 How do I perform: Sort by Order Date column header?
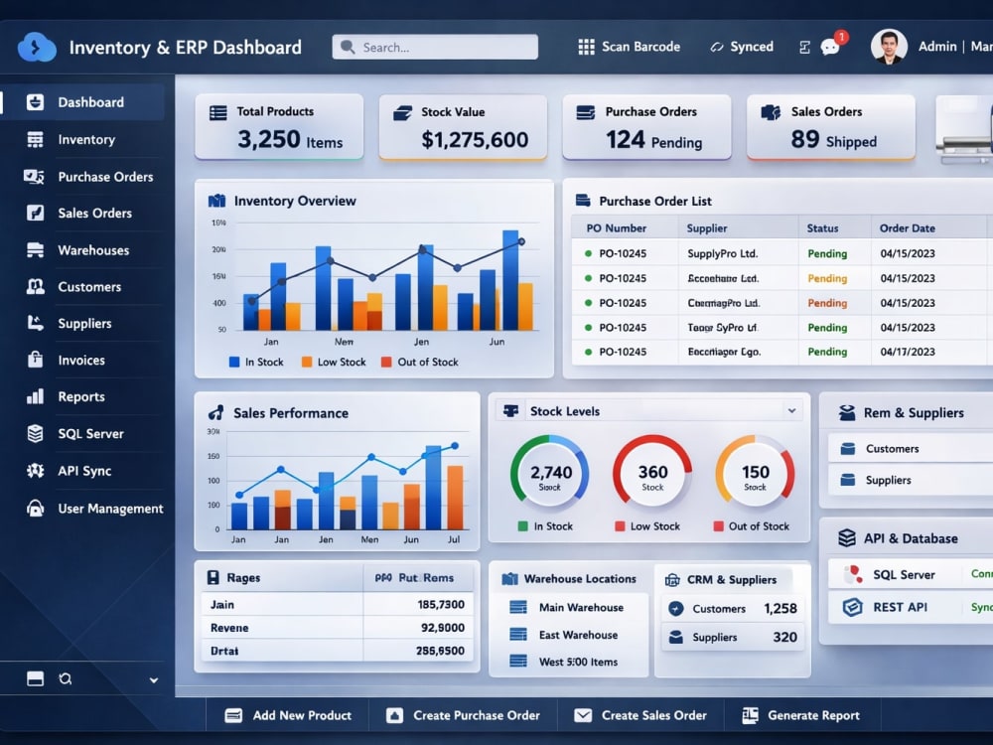click(x=907, y=228)
